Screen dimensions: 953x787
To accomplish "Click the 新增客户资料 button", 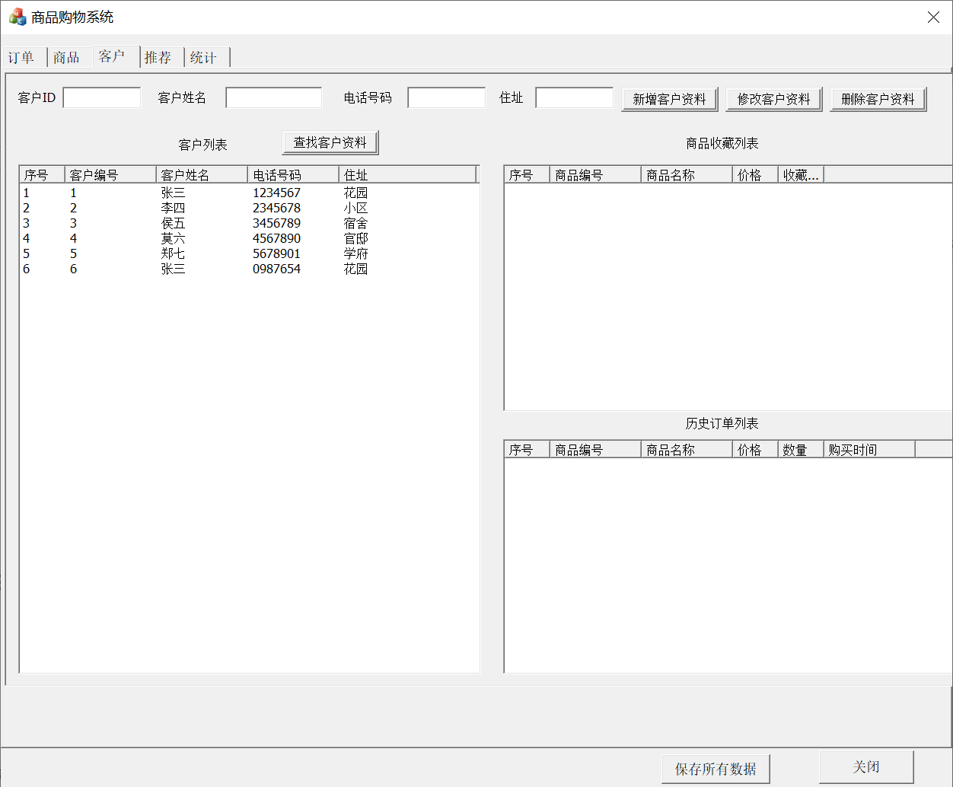I will pyautogui.click(x=670, y=99).
